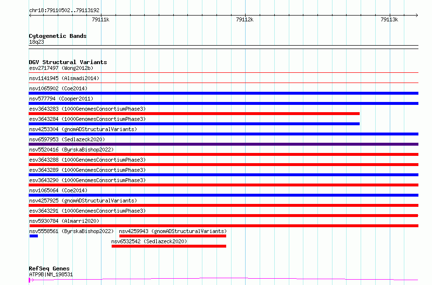Click the magenta ATP9B gene start marker
Screen dimensions: 432x285
[30, 280]
